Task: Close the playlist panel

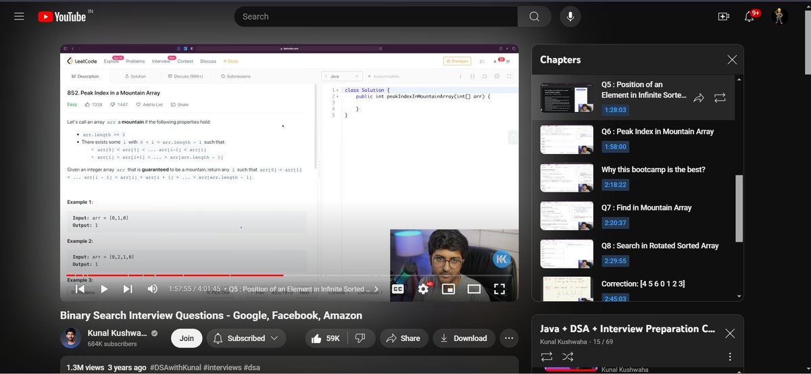Action: click(x=730, y=333)
